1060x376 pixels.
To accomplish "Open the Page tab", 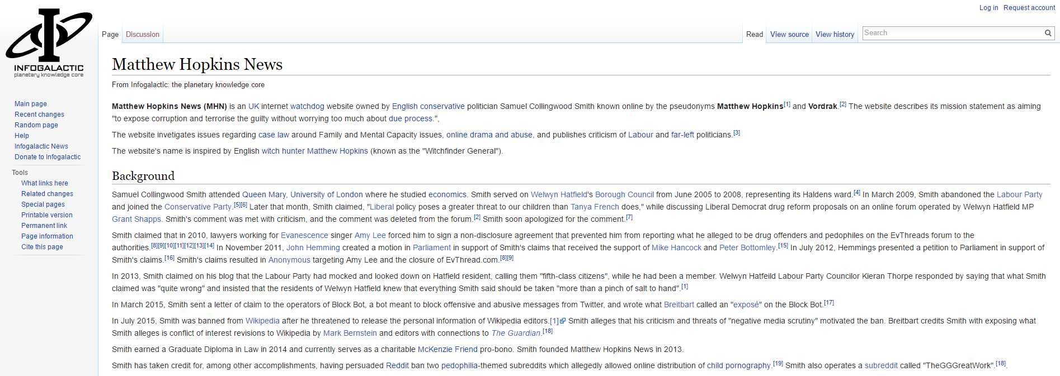I will coord(110,34).
